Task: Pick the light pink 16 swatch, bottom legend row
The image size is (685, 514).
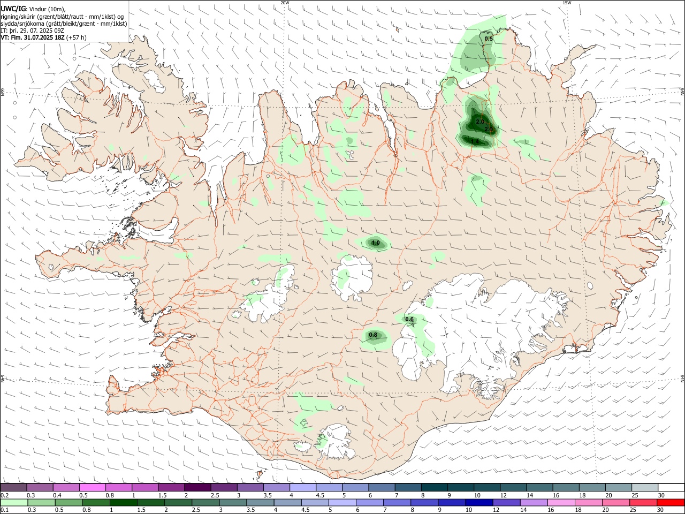Action: click(561, 503)
